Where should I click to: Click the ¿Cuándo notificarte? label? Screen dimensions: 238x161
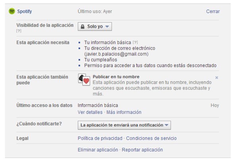click(x=39, y=124)
